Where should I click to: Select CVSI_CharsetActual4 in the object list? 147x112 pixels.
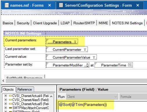[30, 96]
